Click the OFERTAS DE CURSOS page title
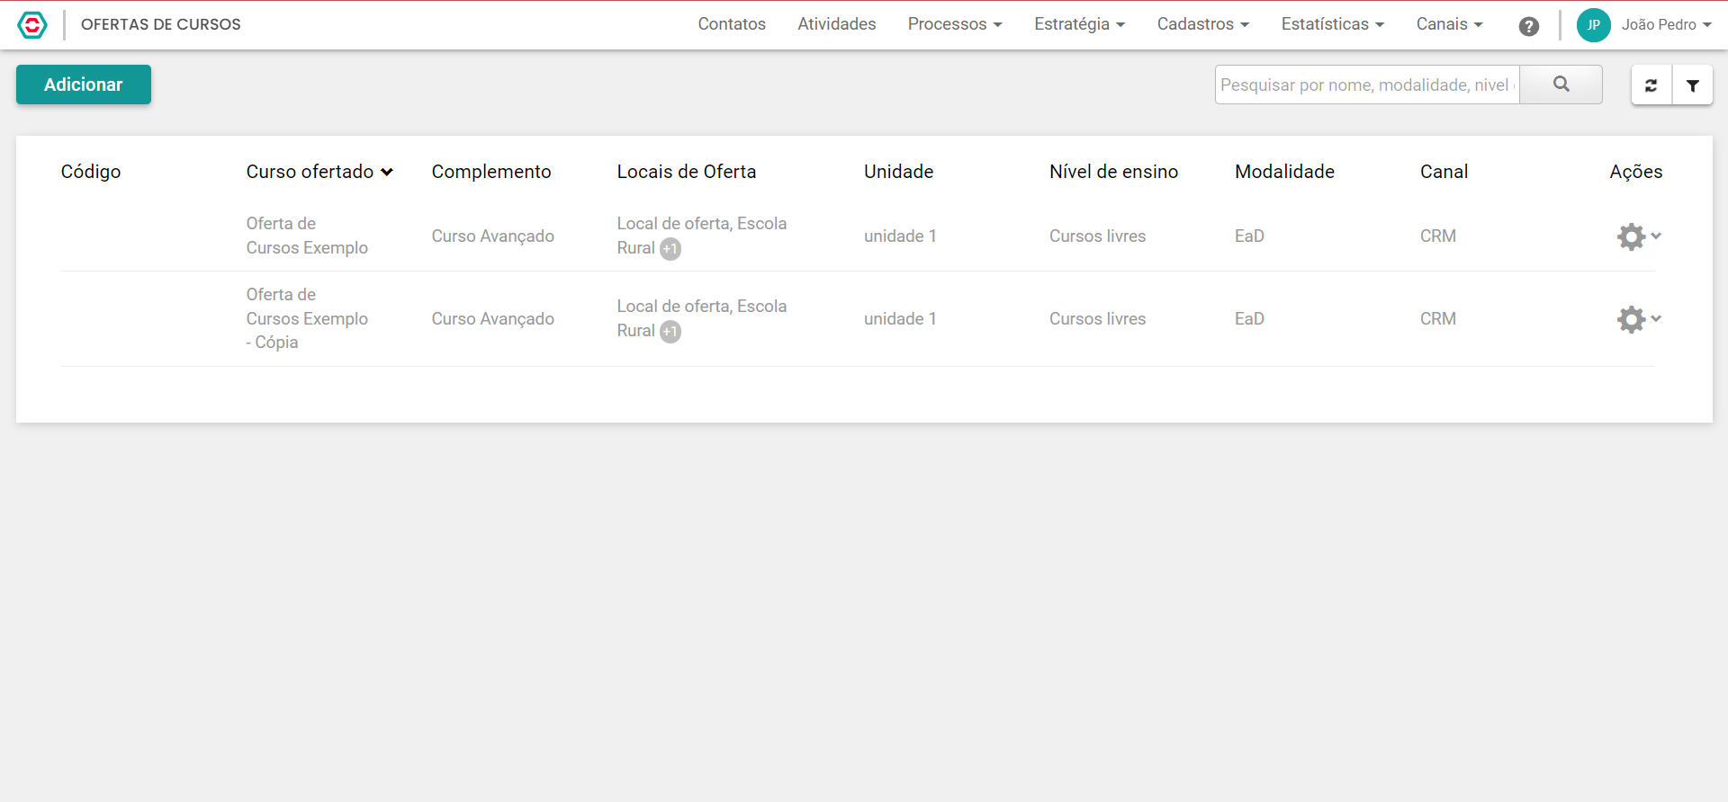 161,25
